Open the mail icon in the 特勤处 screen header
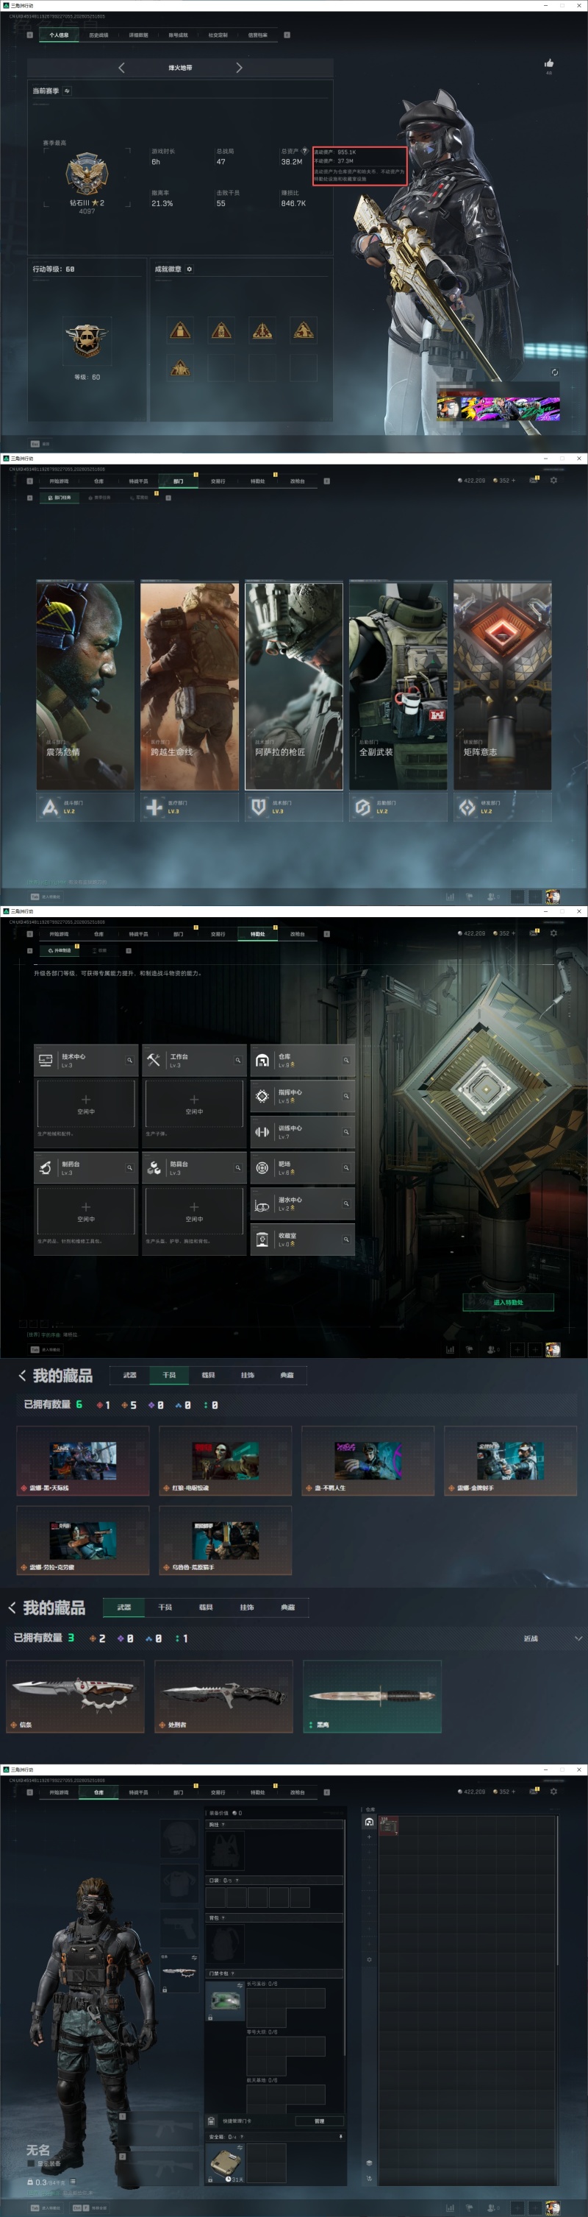588x2217 pixels. pos(533,933)
